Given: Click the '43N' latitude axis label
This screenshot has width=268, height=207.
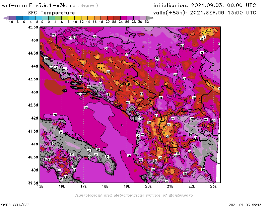Looking at the screenshot, I should [x=35, y=92].
